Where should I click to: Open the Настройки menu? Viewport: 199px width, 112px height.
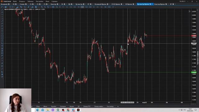coord(39,1)
